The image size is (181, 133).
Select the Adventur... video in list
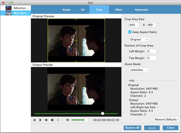click(x=16, y=8)
